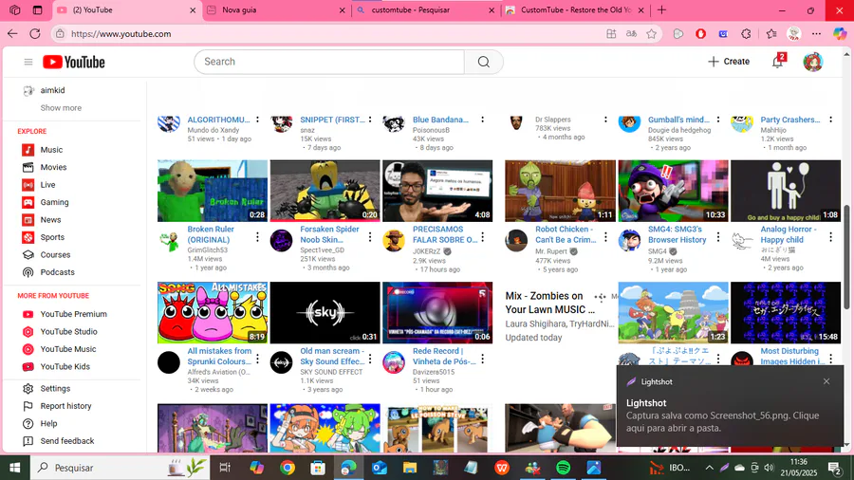This screenshot has width=854, height=480.
Task: Reload the page in the browser
Action: [x=35, y=34]
